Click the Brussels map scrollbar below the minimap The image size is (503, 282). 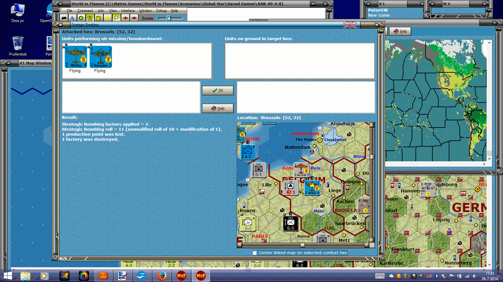coord(302,245)
